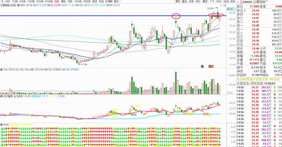Click the 卖五 price 24.44 row
This screenshot has height=147, width=282.
259,11
